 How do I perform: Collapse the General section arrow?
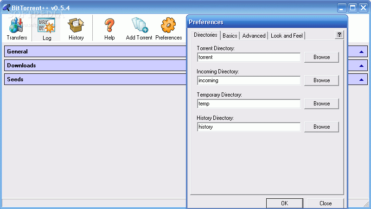[x=361, y=52]
